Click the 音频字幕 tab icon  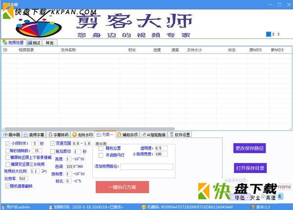point(26,134)
